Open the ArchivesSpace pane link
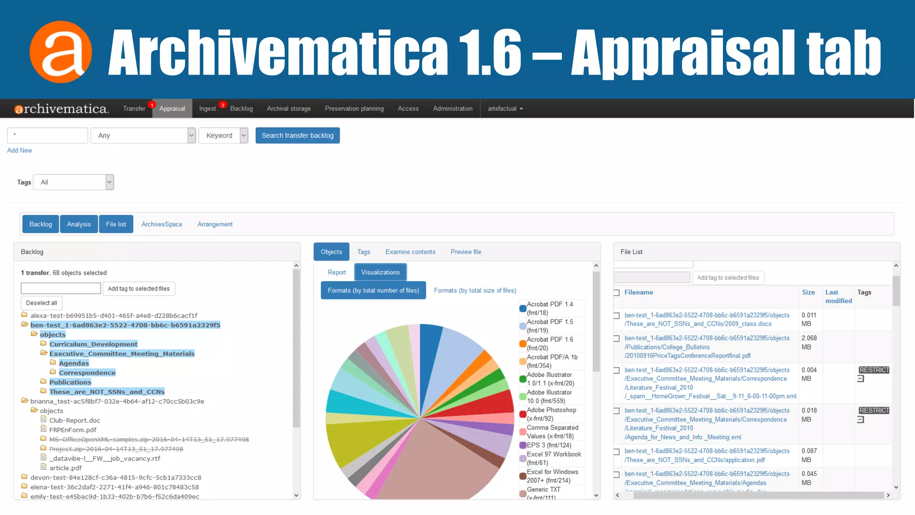915x515 pixels. pyautogui.click(x=162, y=224)
